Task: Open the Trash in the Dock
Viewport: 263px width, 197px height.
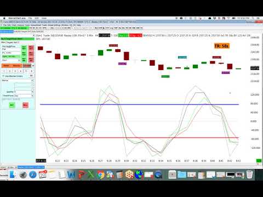Action: point(250,175)
